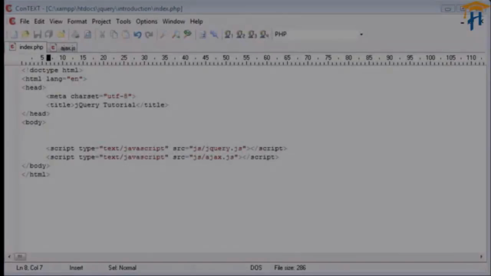491x276 pixels.
Task: Run user command 4 icon
Action: point(264,34)
